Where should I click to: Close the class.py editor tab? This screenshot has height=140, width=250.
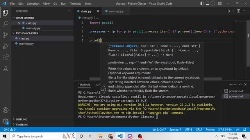98,11
